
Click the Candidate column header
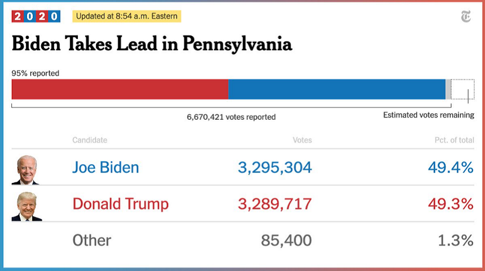coord(90,140)
